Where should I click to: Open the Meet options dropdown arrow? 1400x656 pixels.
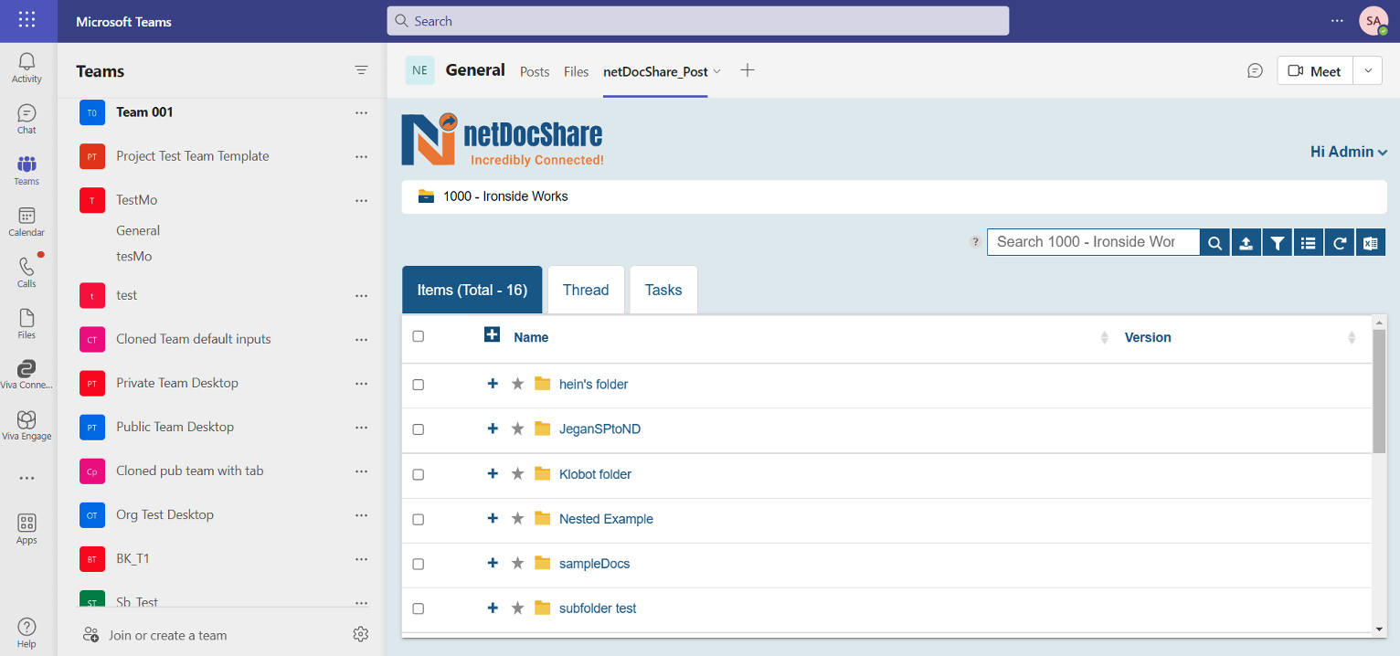coord(1367,71)
